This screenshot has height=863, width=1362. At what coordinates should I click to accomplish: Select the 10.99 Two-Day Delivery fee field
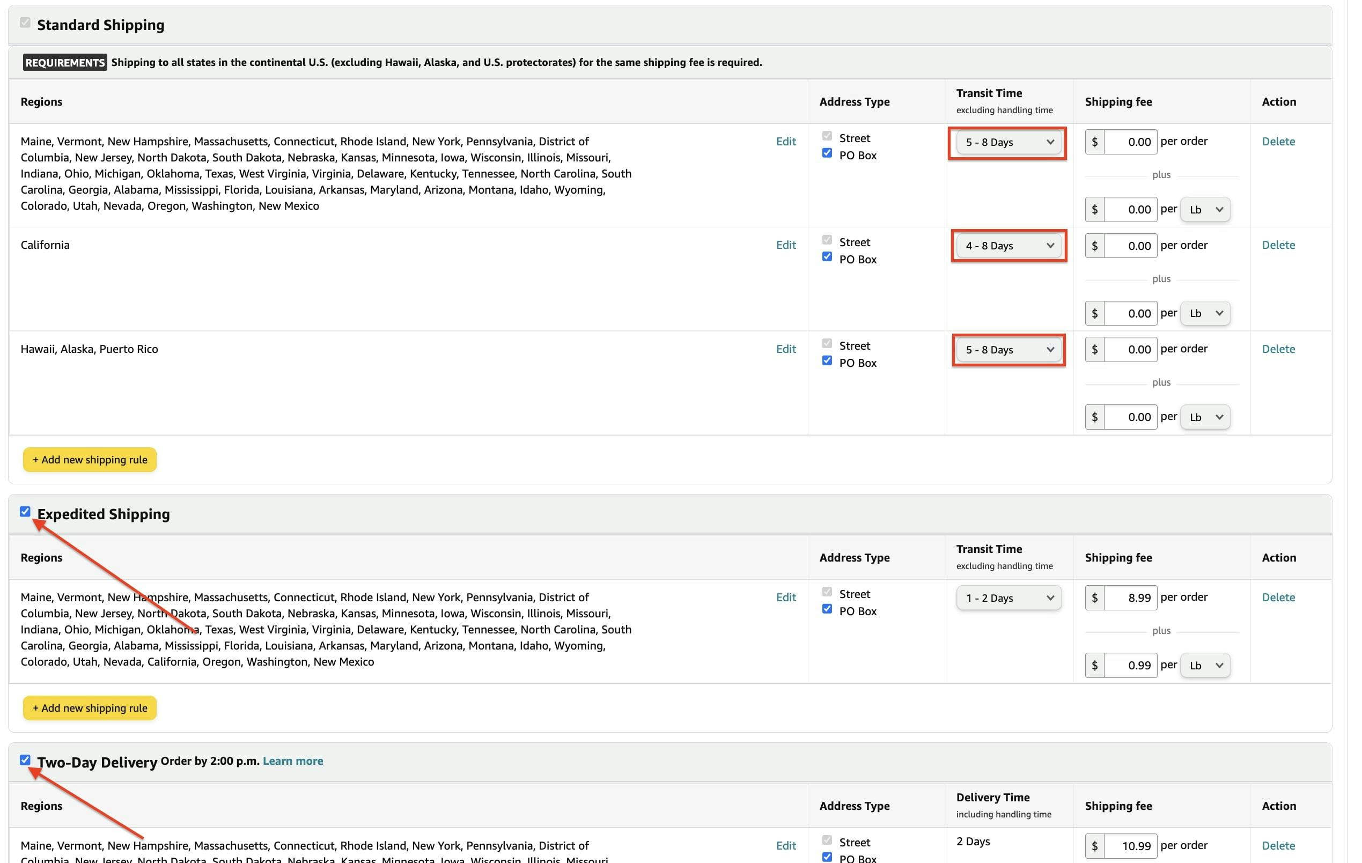pos(1131,845)
